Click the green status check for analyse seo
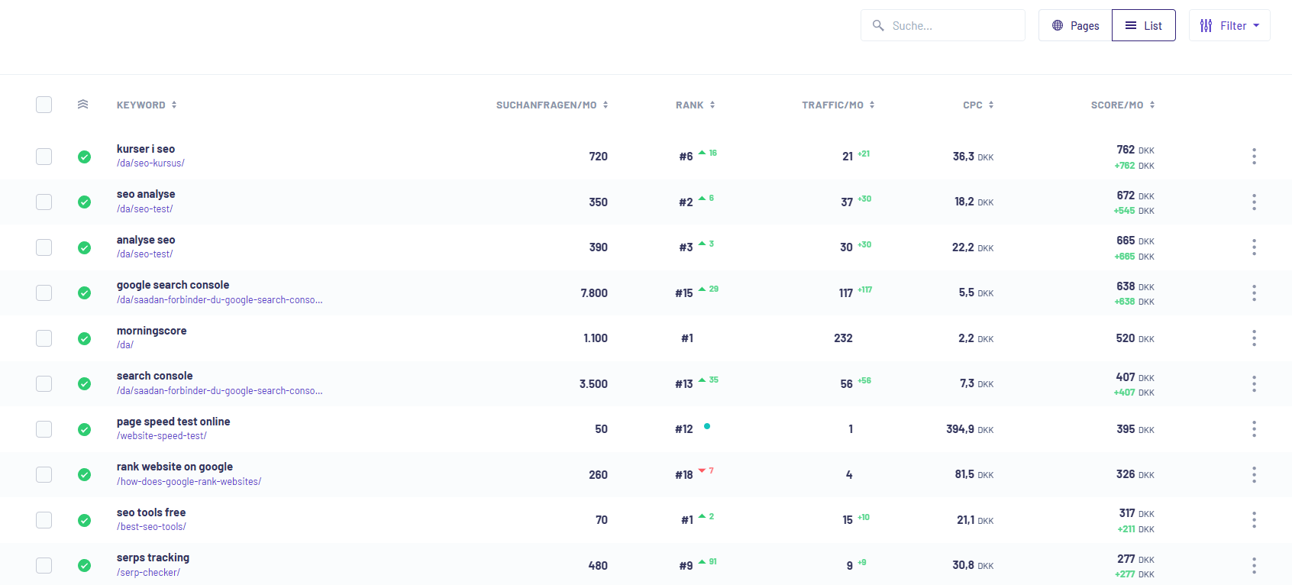Viewport: 1292px width, 585px height. click(x=84, y=247)
